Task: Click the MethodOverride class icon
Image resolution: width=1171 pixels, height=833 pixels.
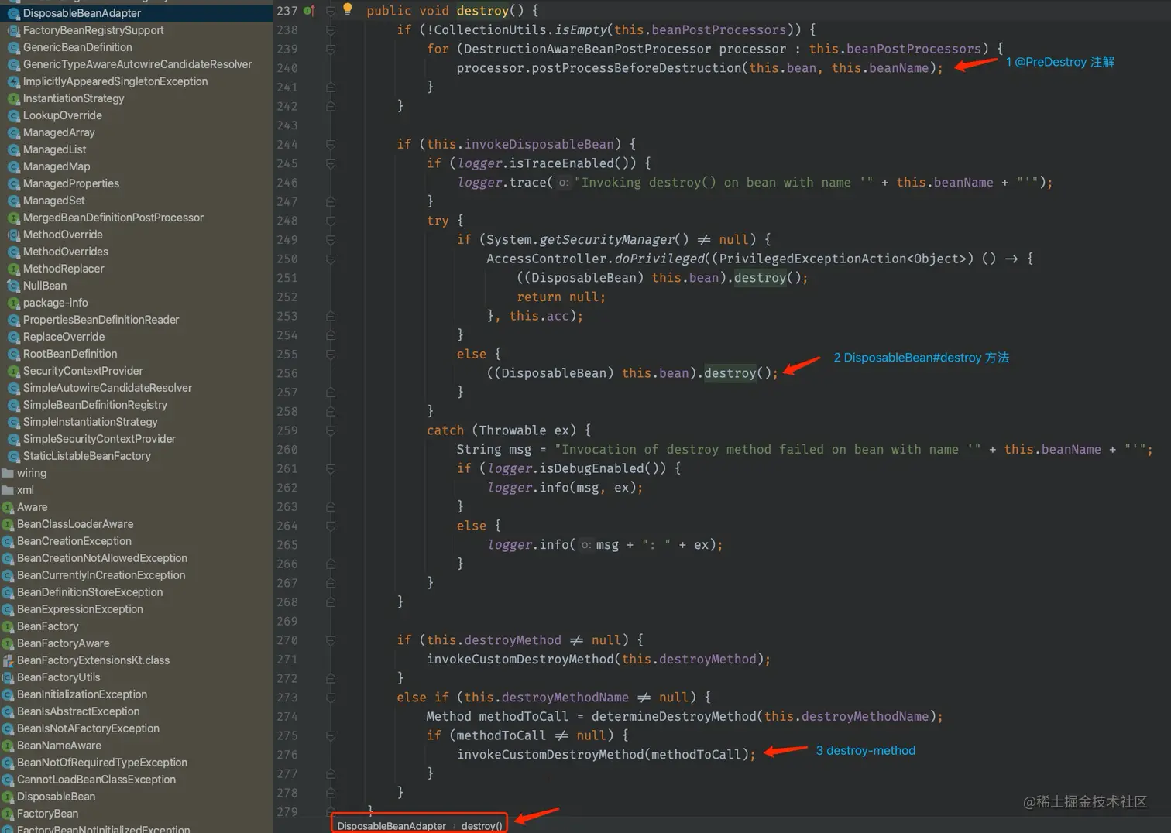Action: tap(13, 235)
